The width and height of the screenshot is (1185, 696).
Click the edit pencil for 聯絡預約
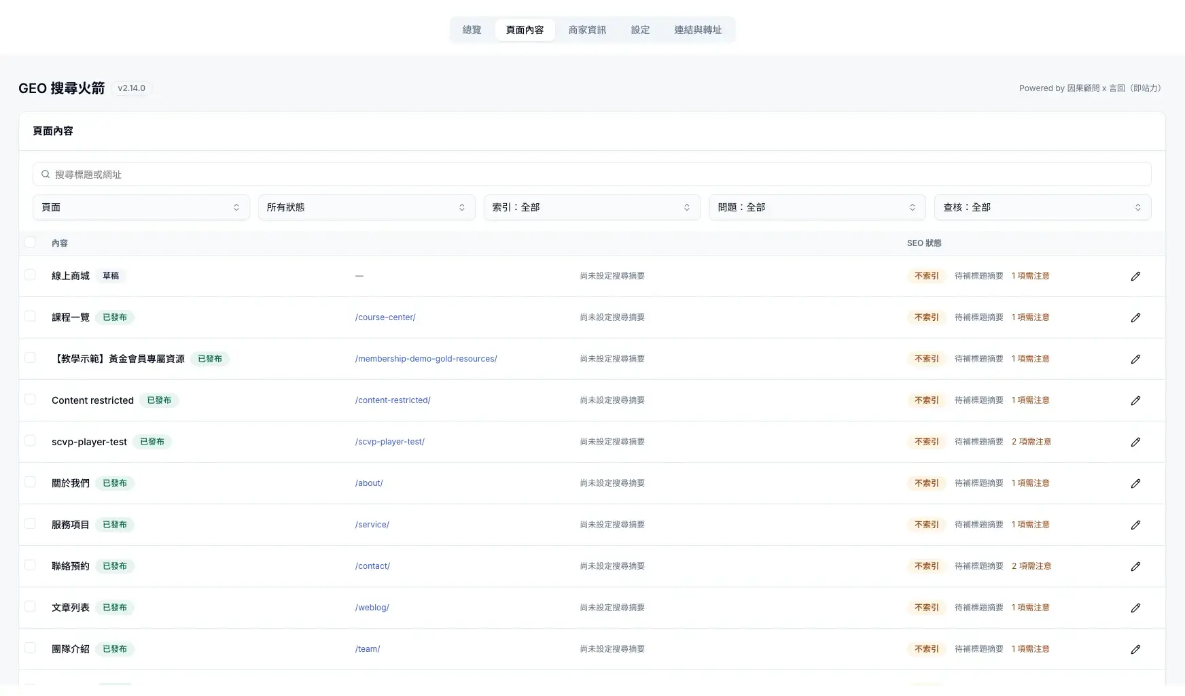pos(1135,566)
